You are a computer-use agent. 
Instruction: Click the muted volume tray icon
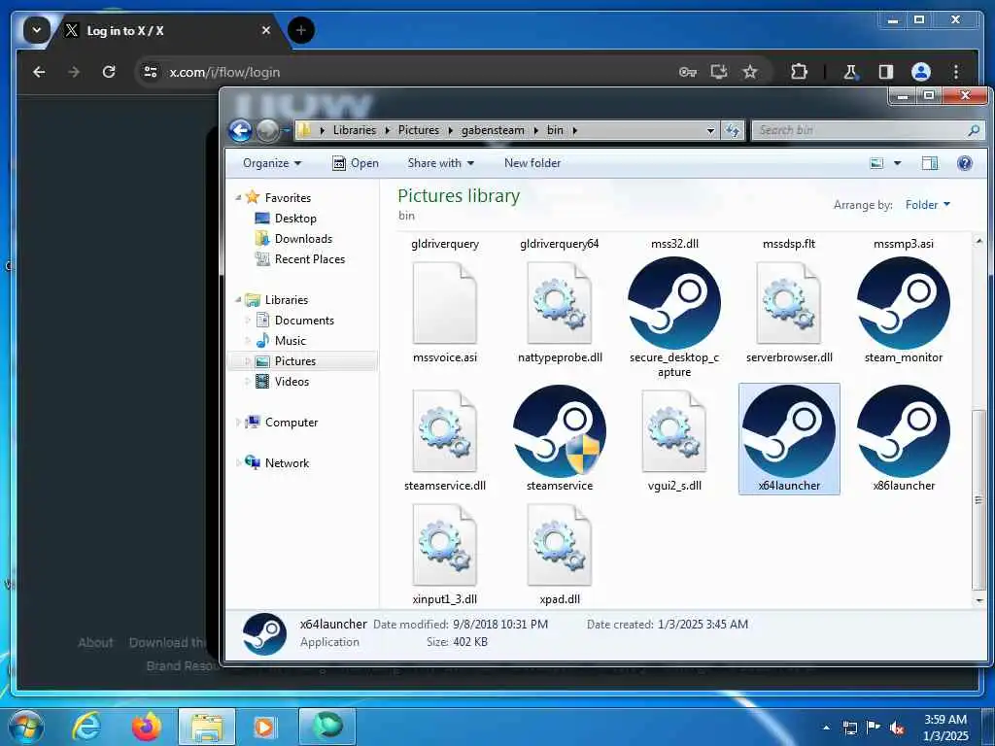[896, 728]
